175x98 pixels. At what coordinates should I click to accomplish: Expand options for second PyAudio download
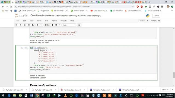pyautogui.click(x=56, y=90)
